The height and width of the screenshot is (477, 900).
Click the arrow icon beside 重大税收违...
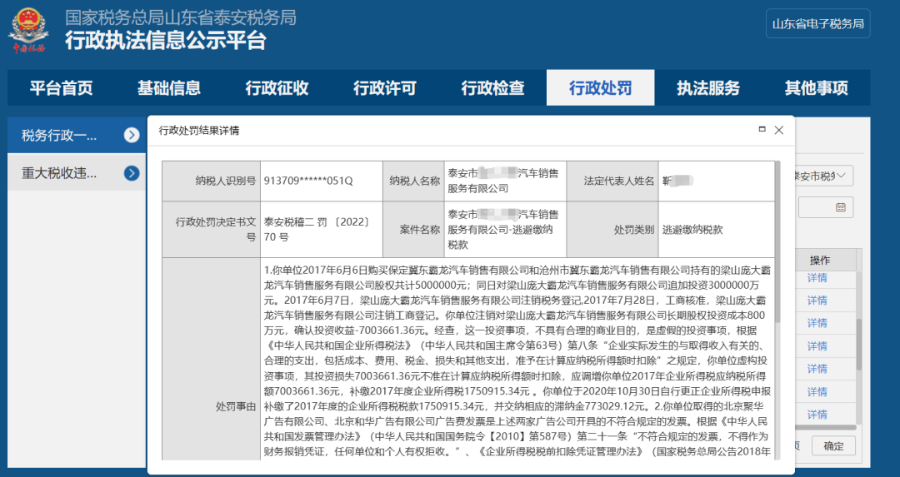pos(132,172)
